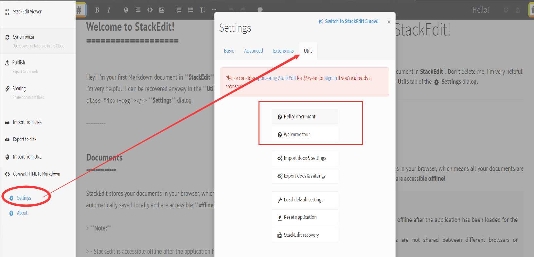The image size is (534, 257).
Task: Click Import docs & settings
Action: pyautogui.click(x=305, y=158)
